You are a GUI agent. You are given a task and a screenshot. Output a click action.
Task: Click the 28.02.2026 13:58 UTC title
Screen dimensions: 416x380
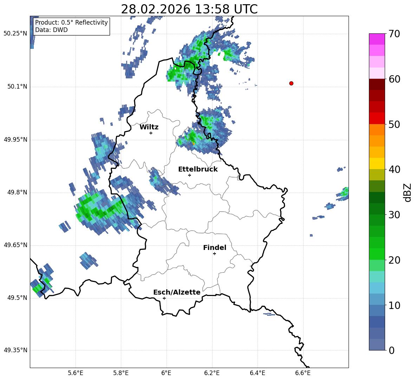(x=189, y=9)
